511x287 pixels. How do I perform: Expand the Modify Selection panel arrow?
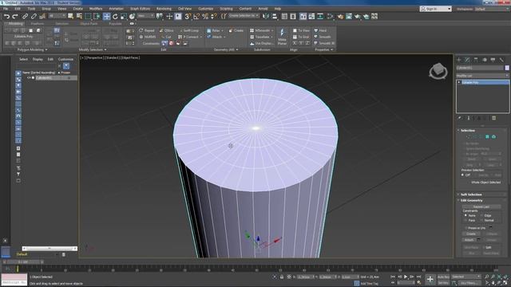[x=105, y=49]
